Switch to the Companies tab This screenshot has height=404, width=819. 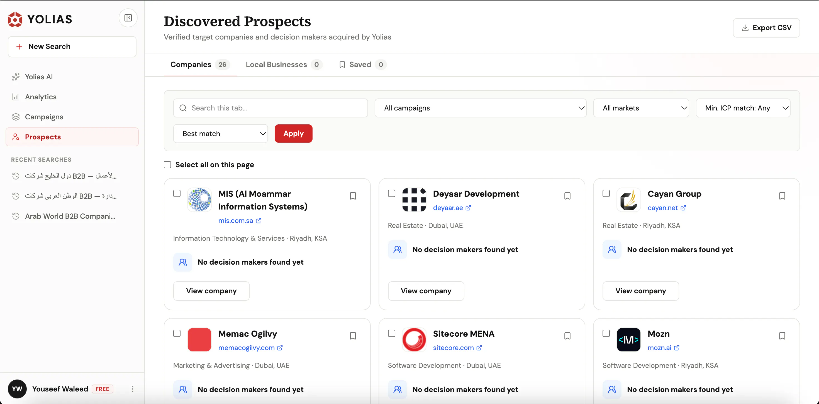click(200, 65)
